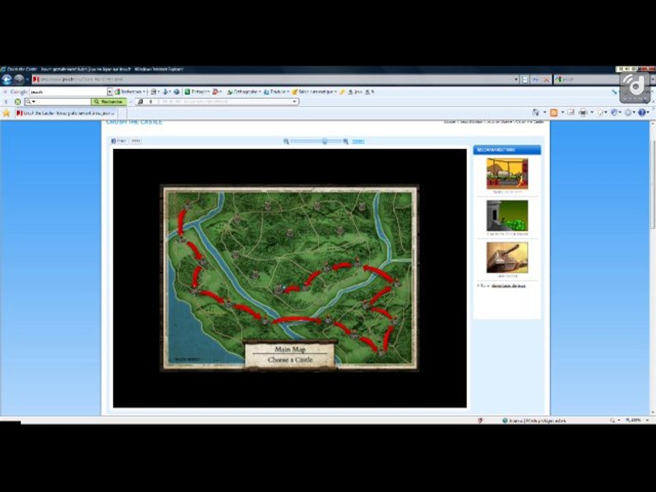Click the Partager share button
This screenshot has width=656, height=492.
197,92
